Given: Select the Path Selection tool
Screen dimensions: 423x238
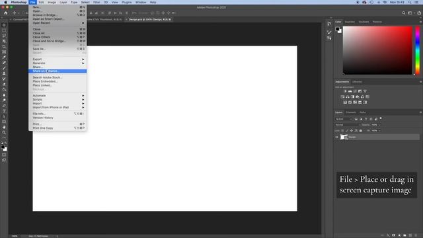Looking at the screenshot, I should [4, 116].
